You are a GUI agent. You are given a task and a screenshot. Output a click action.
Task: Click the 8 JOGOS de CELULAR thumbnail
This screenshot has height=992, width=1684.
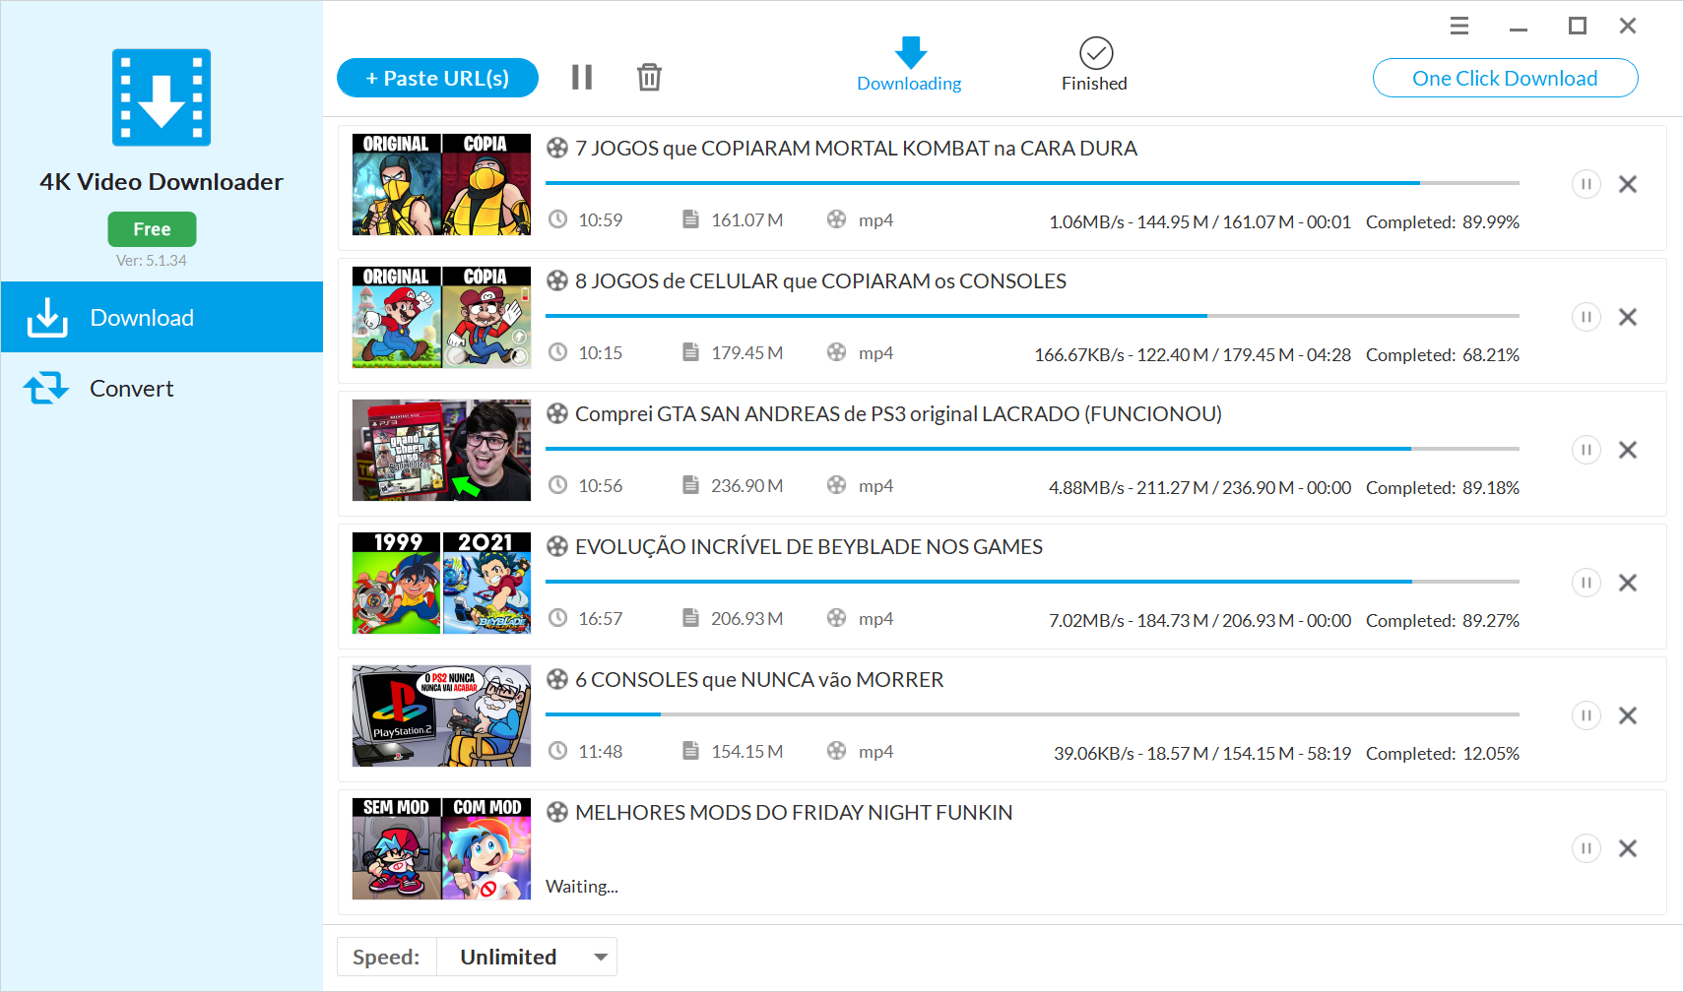[x=441, y=317]
